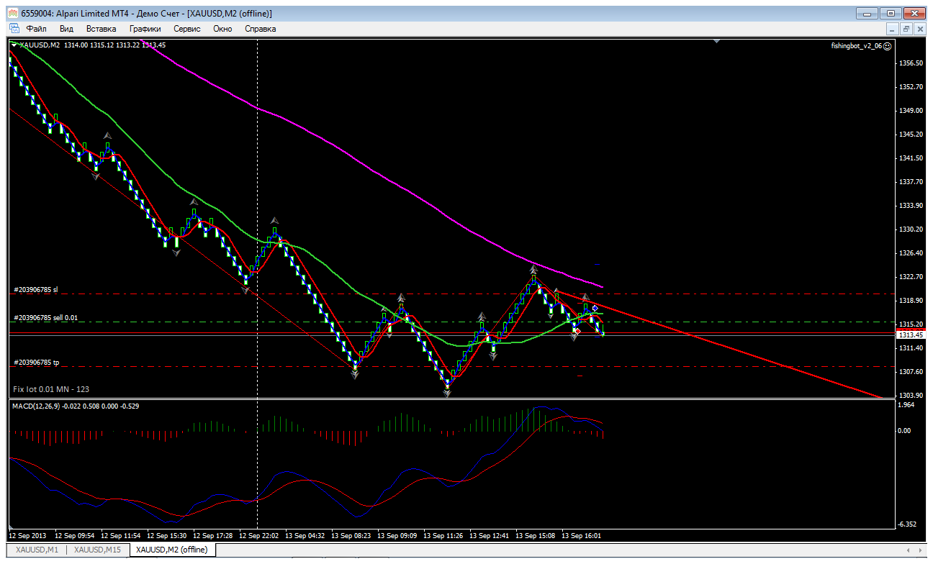Click the 12 Sep 2013 time axis label

coord(27,536)
